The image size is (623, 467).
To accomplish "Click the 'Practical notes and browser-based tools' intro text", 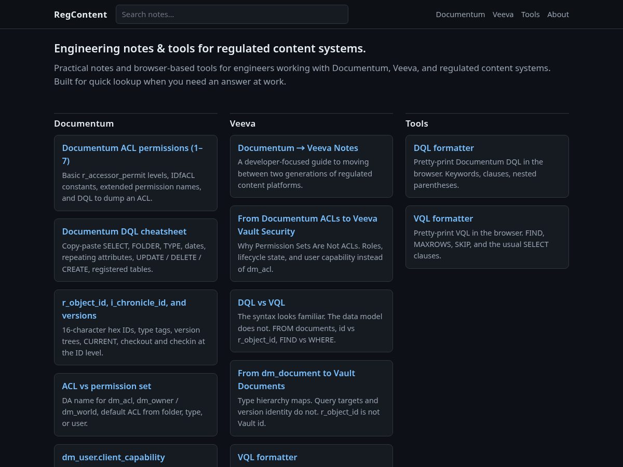I will coord(302,75).
